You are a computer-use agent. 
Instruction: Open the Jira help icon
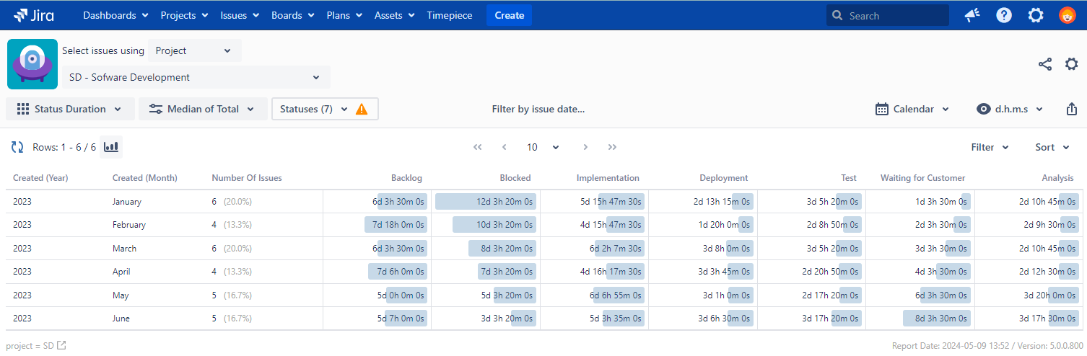click(1004, 15)
